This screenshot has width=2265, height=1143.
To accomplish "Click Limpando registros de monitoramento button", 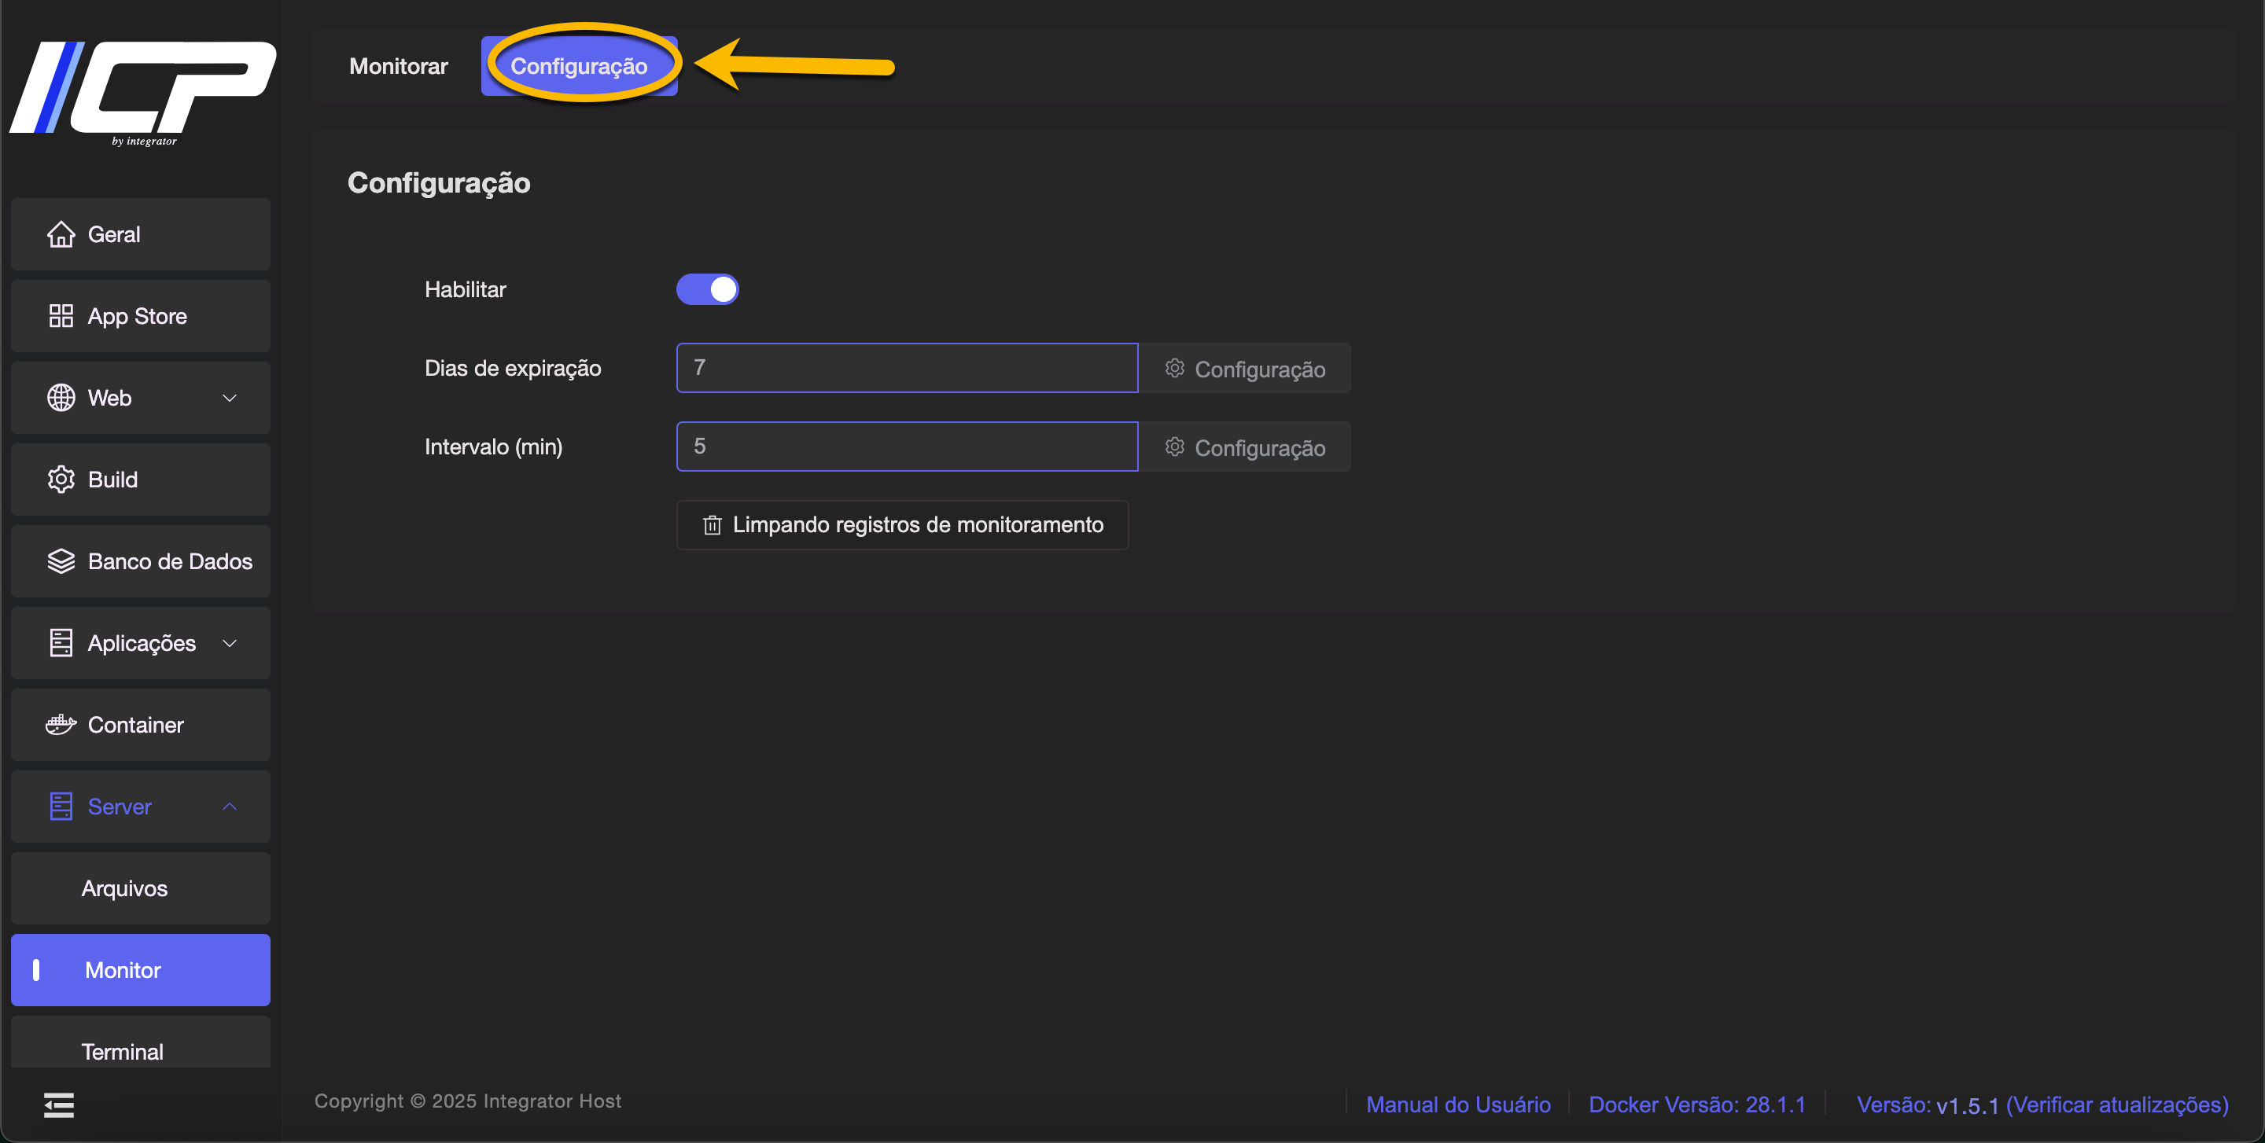I will 902,524.
